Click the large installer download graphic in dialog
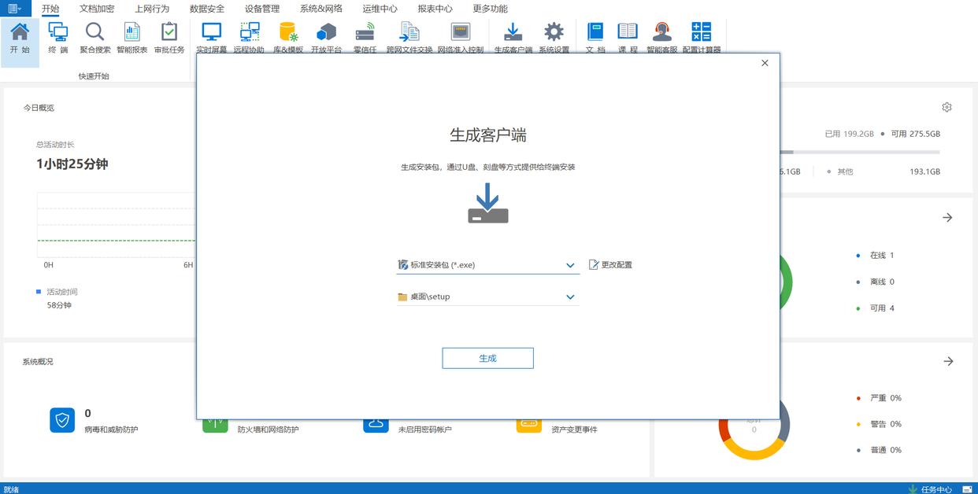The height and width of the screenshot is (494, 978). pos(488,203)
